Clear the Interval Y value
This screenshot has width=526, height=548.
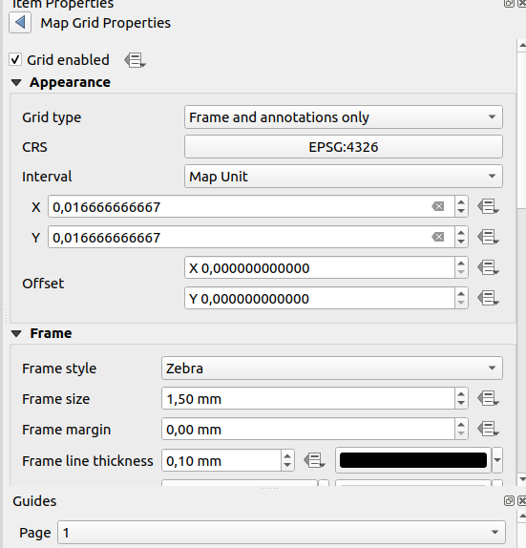(x=438, y=238)
